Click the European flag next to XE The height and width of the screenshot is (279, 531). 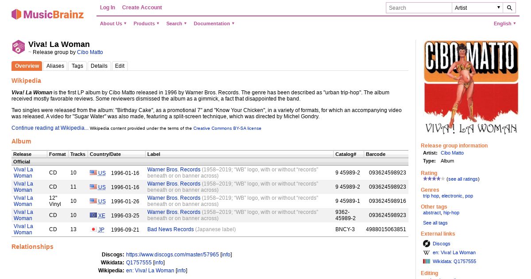pos(93,215)
